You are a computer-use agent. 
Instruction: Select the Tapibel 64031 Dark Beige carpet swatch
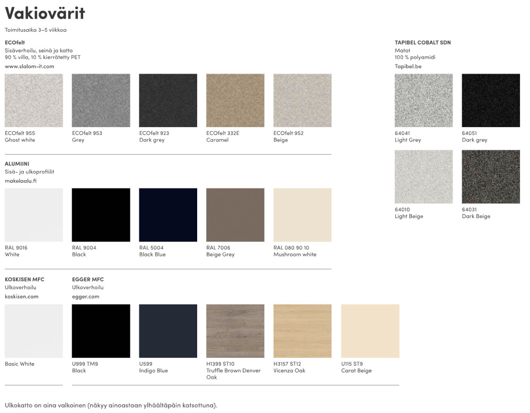pos(491,177)
